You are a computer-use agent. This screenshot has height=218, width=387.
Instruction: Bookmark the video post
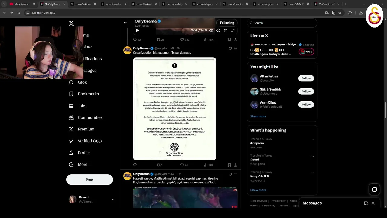229,40
